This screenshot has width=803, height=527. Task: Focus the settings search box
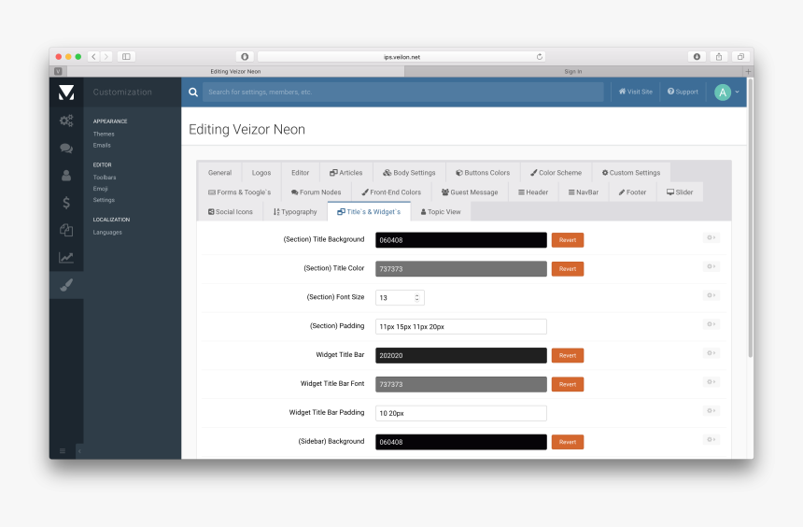coord(403,93)
